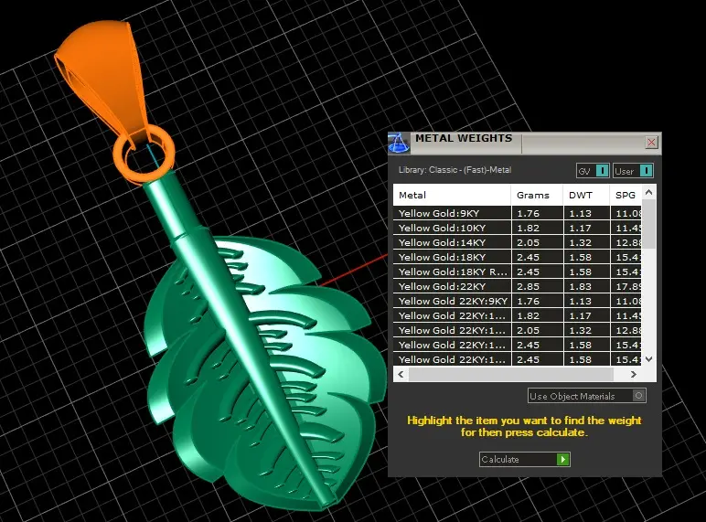Click SPG value 17.89
This screenshot has width=706, height=522.
click(628, 286)
